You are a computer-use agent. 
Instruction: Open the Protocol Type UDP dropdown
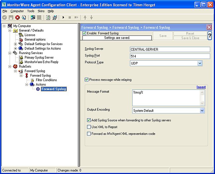(x=200, y=63)
